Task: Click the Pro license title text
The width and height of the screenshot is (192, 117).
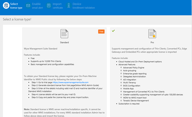Action: pos(152,42)
